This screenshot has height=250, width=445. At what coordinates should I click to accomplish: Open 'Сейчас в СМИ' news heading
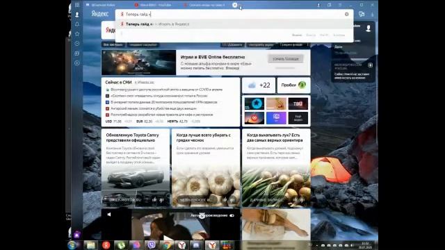(x=118, y=82)
